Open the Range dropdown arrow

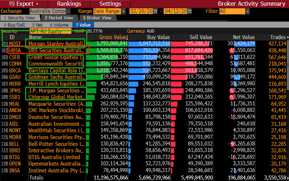coord(123,11)
